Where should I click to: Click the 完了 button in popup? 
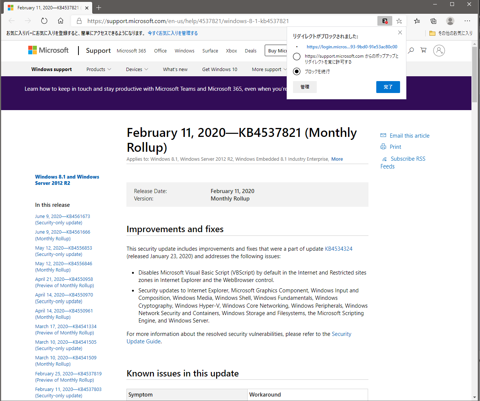388,87
